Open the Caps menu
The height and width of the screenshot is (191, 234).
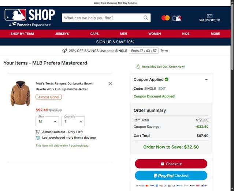click(x=94, y=34)
